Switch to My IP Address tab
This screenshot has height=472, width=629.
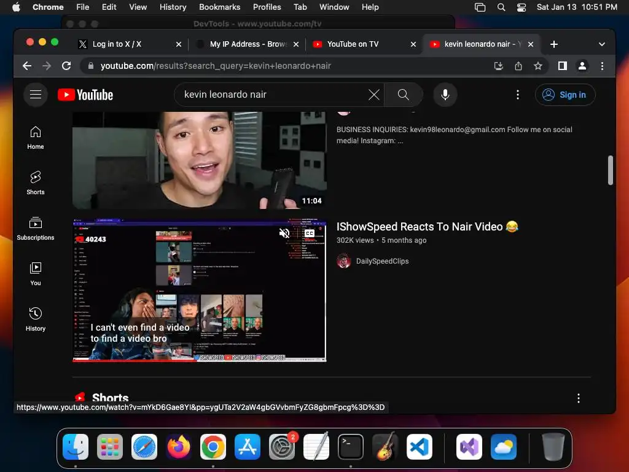pos(248,44)
